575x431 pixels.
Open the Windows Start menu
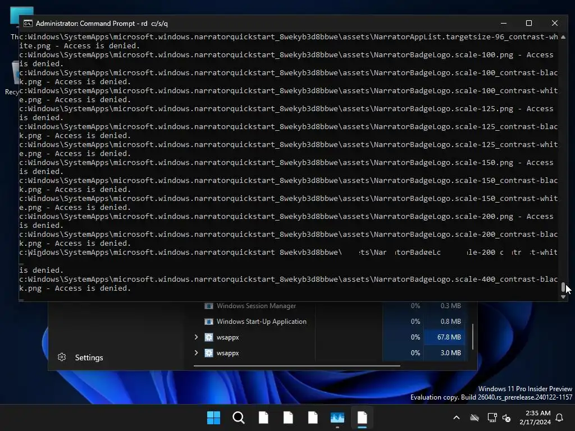pos(213,418)
